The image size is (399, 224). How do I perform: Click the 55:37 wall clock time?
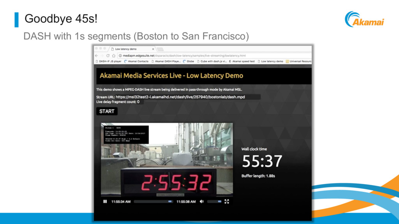(262, 161)
